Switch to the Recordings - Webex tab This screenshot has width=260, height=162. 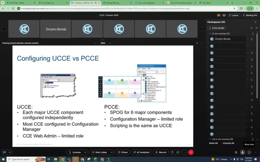point(21,3)
